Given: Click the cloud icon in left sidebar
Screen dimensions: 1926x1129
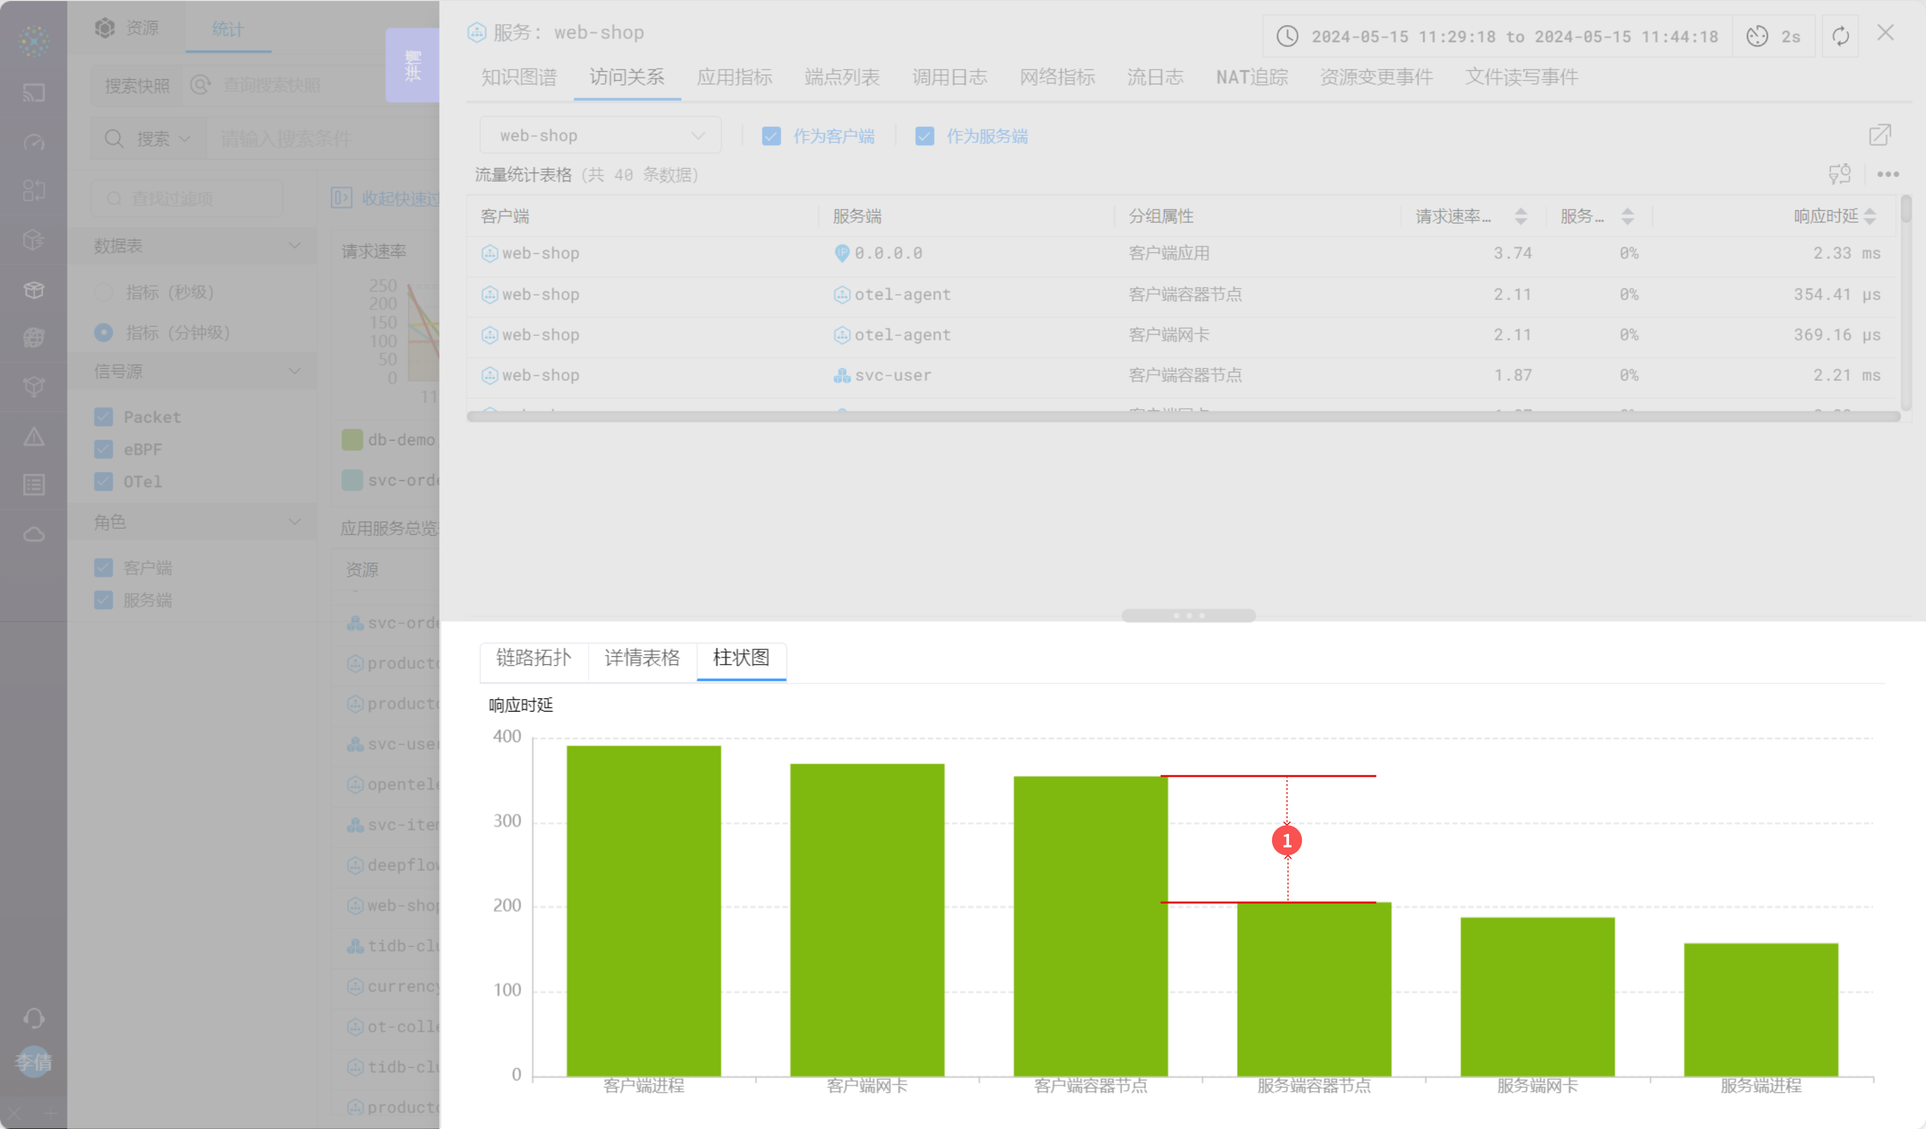Looking at the screenshot, I should tap(34, 534).
